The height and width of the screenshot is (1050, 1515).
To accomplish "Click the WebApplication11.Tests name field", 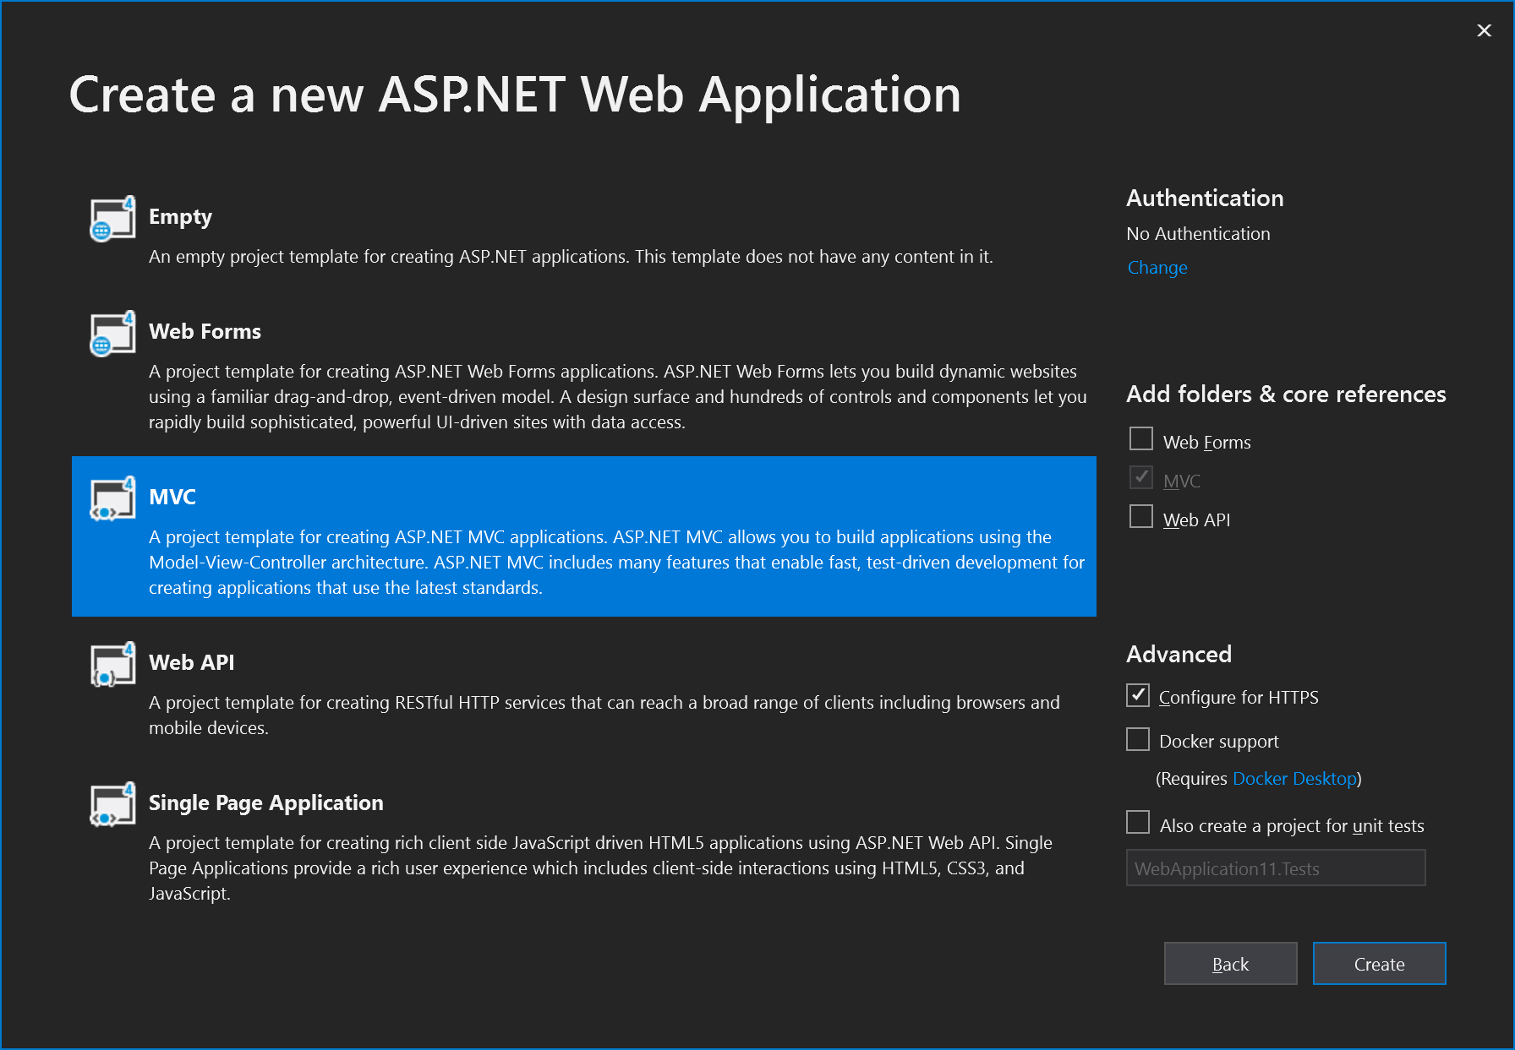I will (x=1275, y=868).
